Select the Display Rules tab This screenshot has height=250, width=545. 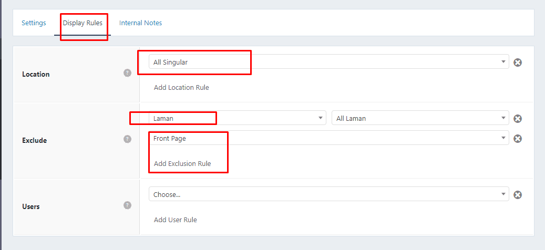pos(83,23)
